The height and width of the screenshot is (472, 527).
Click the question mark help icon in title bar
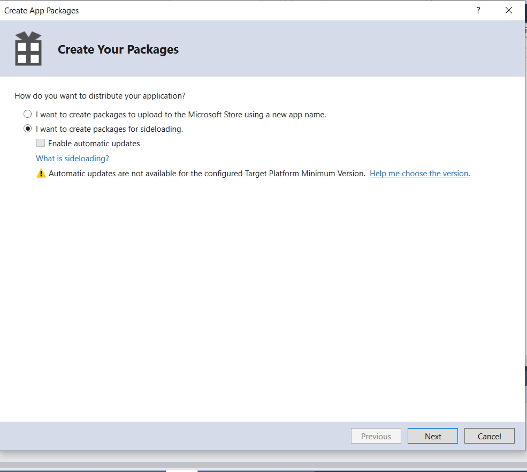coord(478,10)
